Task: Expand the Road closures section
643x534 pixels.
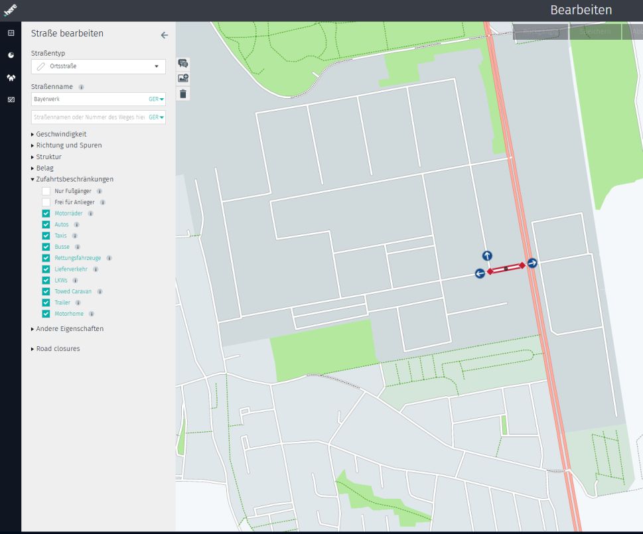Action: click(57, 349)
